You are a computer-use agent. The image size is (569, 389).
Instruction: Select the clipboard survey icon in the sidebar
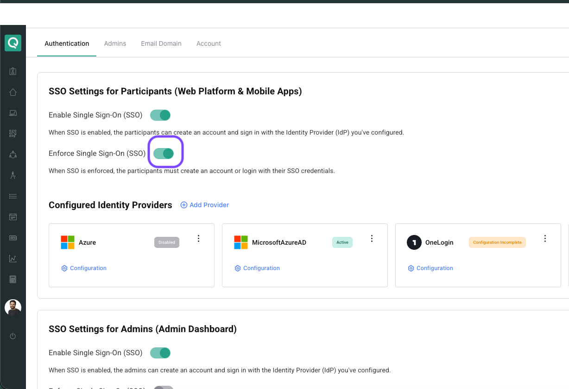point(13,71)
